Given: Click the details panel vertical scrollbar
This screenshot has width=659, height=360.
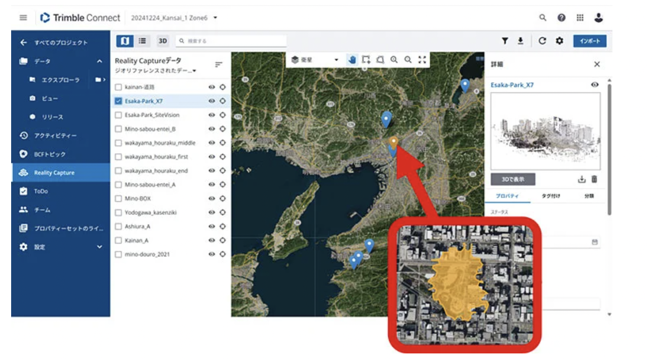Looking at the screenshot, I should tap(609, 149).
